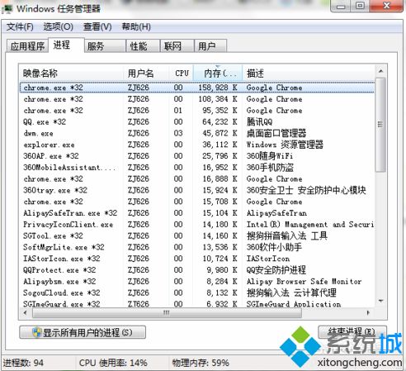406x371 pixels.
Task: Click the vertical scrollbar down arrow
Action: point(380,301)
